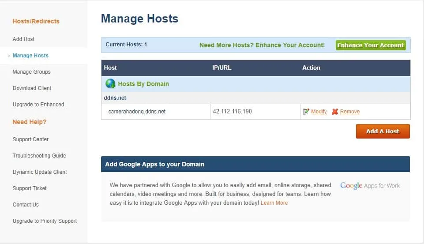Image resolution: width=424 pixels, height=244 pixels.
Task: Click the Add A Host button
Action: (x=383, y=131)
